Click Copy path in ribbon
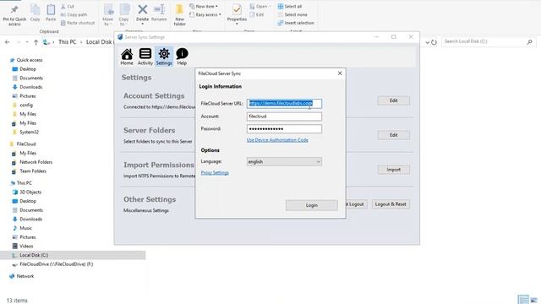 tap(74, 14)
